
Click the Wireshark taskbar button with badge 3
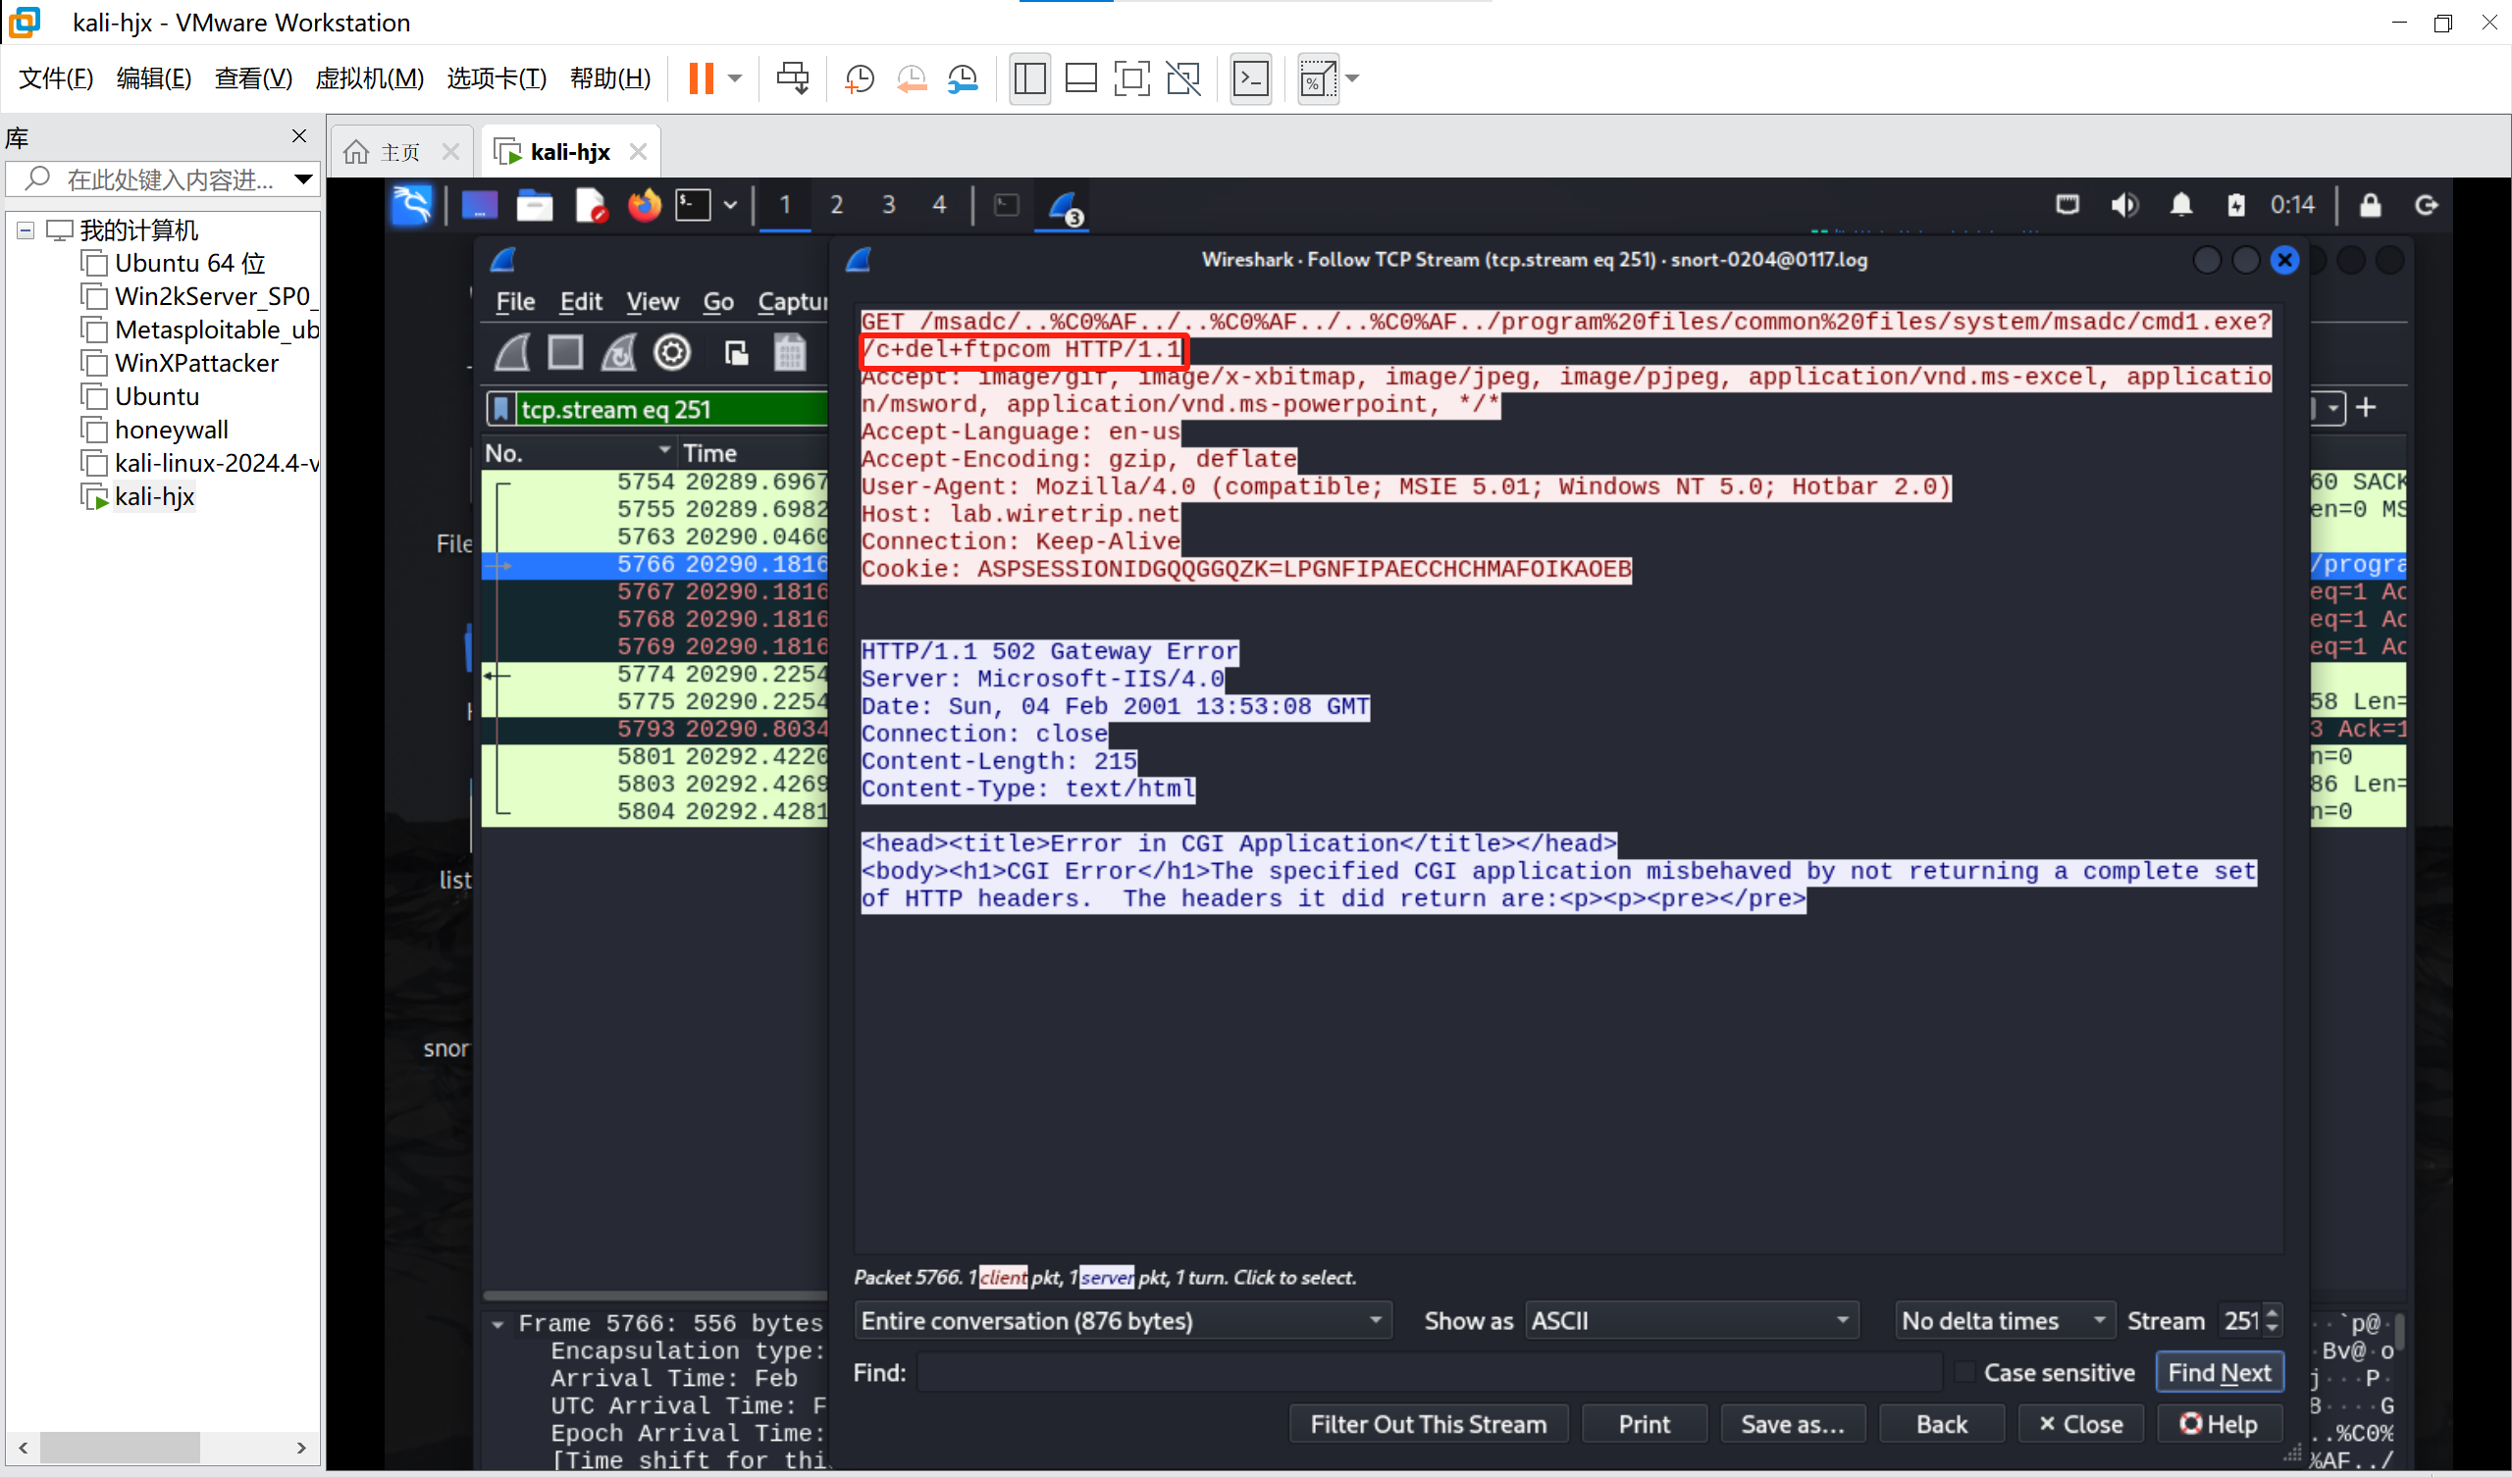1064,207
